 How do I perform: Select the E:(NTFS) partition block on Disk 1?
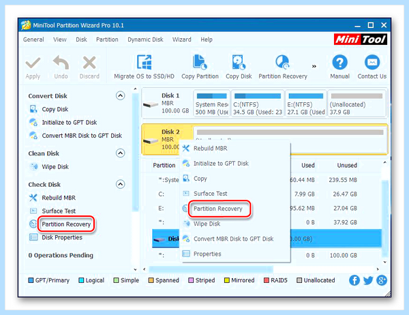[x=305, y=104]
